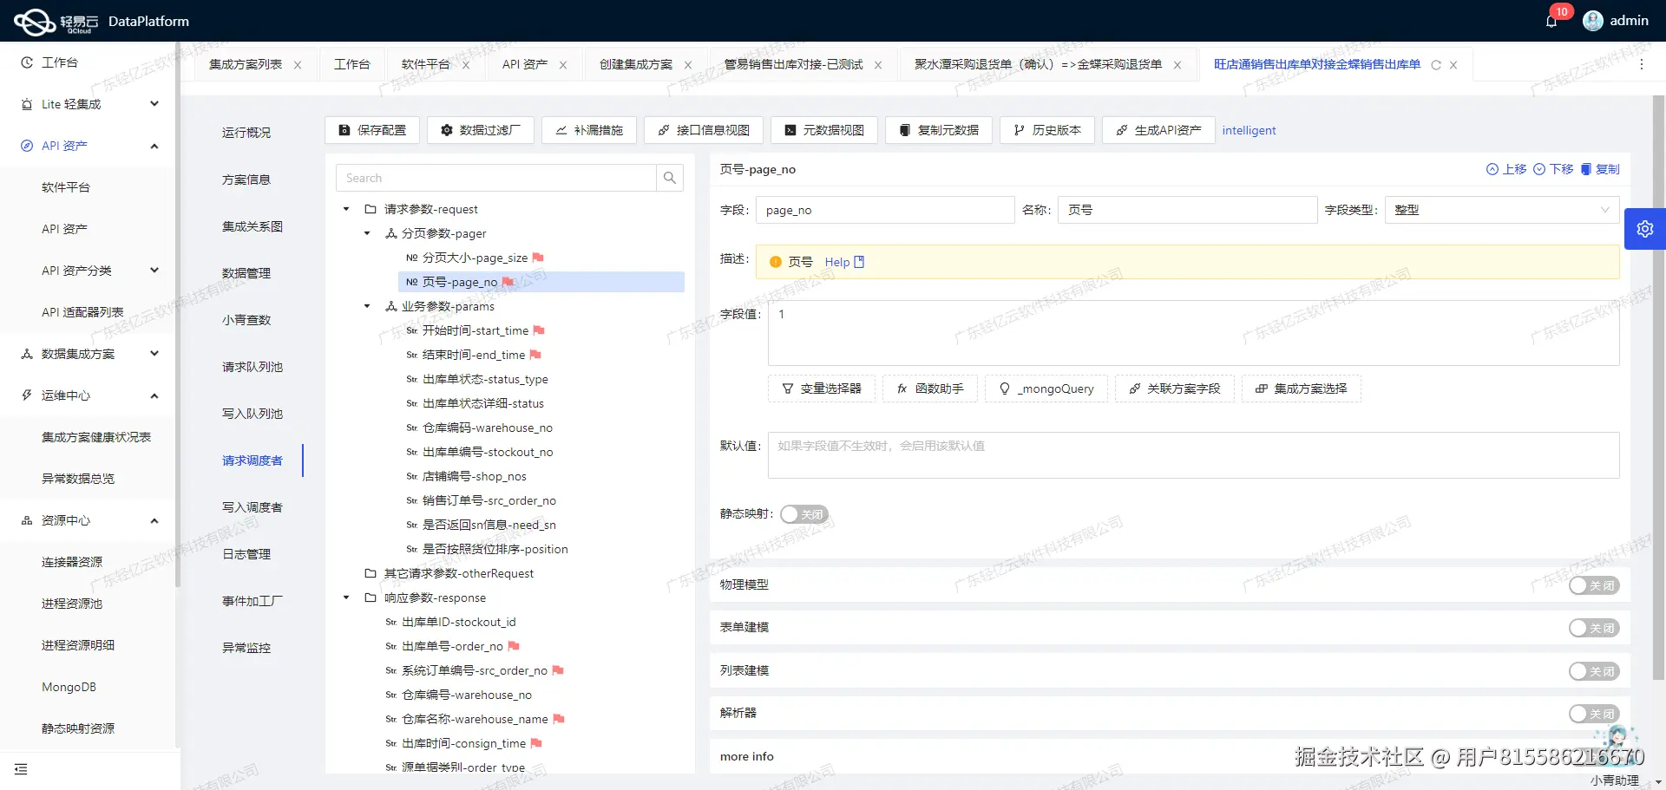The width and height of the screenshot is (1666, 790).
Task: Open the notification bell with badge 10
Action: click(1551, 21)
